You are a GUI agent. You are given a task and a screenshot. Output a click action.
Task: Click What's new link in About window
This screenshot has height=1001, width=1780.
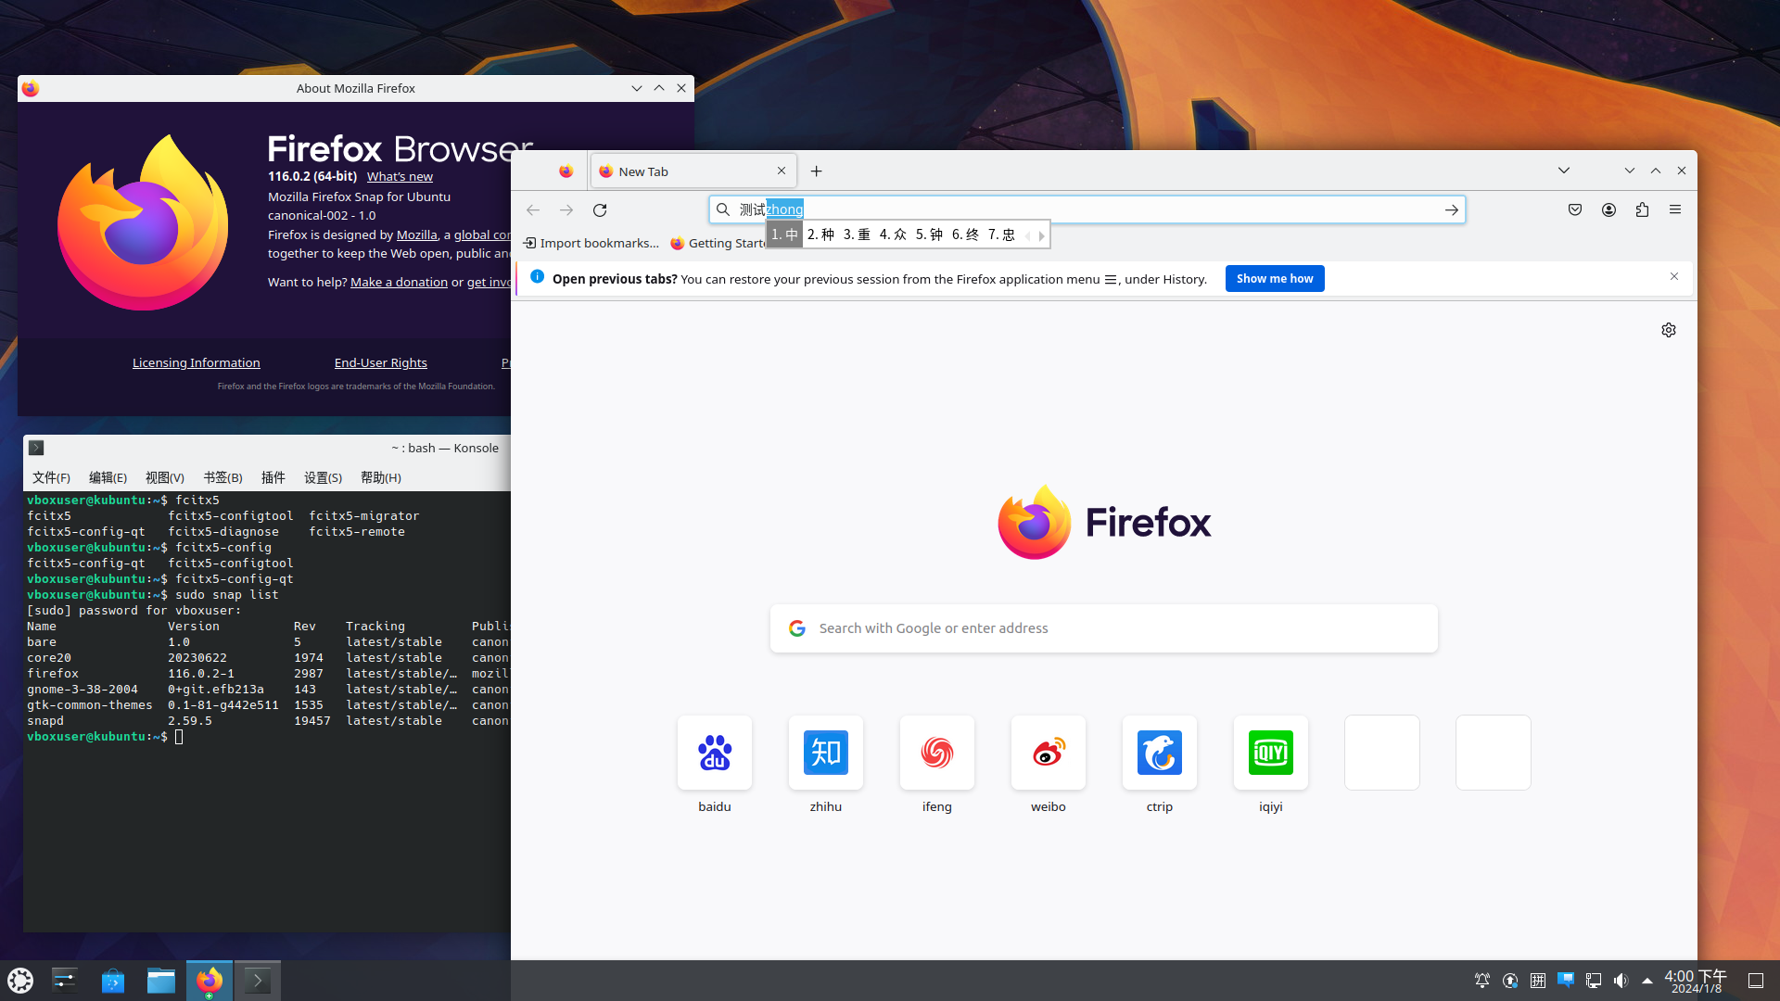pyautogui.click(x=400, y=177)
